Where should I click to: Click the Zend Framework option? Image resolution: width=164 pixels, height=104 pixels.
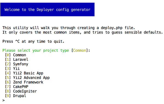point(28,82)
